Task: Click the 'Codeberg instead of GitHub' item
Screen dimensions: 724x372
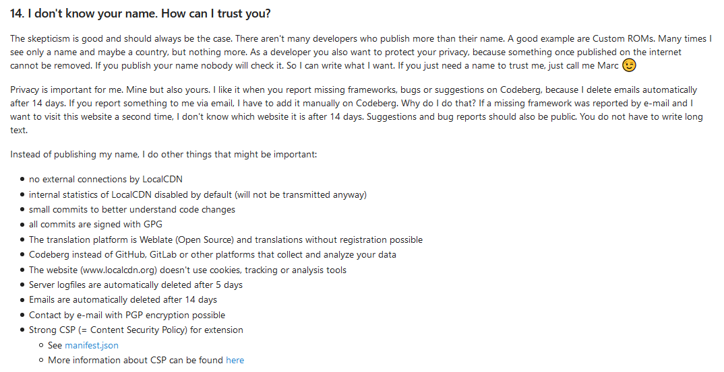Action: point(212,254)
